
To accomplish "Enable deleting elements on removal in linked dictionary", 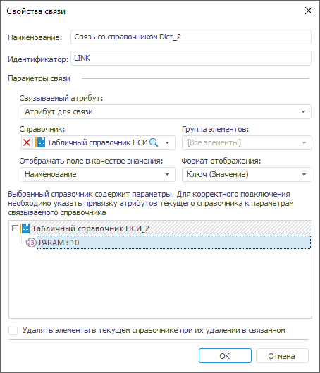I will pos(13,330).
